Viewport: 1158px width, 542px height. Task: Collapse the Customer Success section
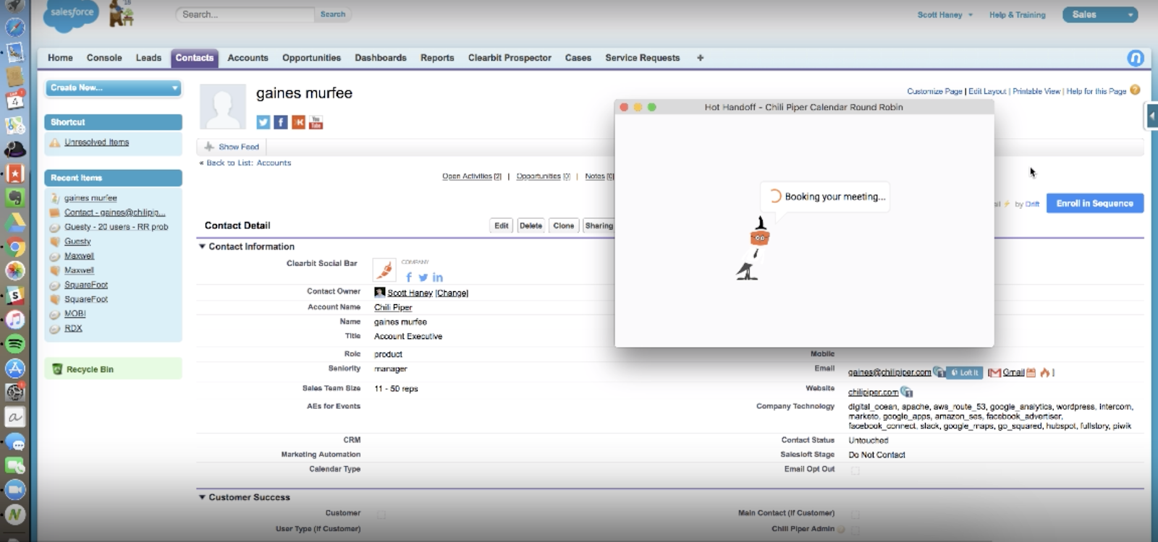[202, 497]
